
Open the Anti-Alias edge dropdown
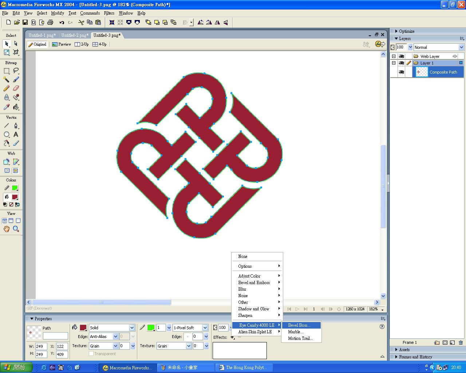pyautogui.click(x=115, y=337)
